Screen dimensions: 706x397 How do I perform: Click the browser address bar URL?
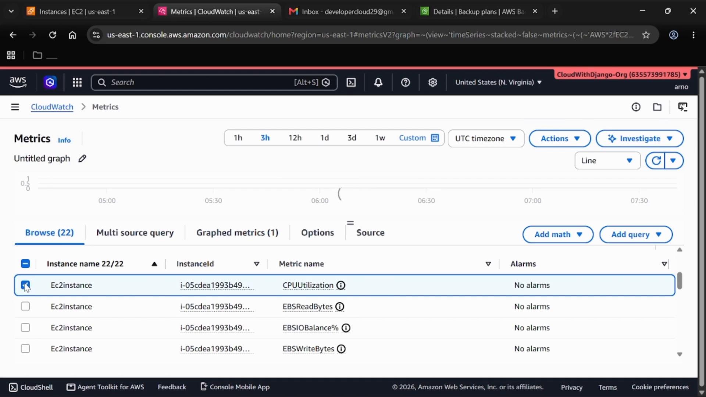click(370, 35)
